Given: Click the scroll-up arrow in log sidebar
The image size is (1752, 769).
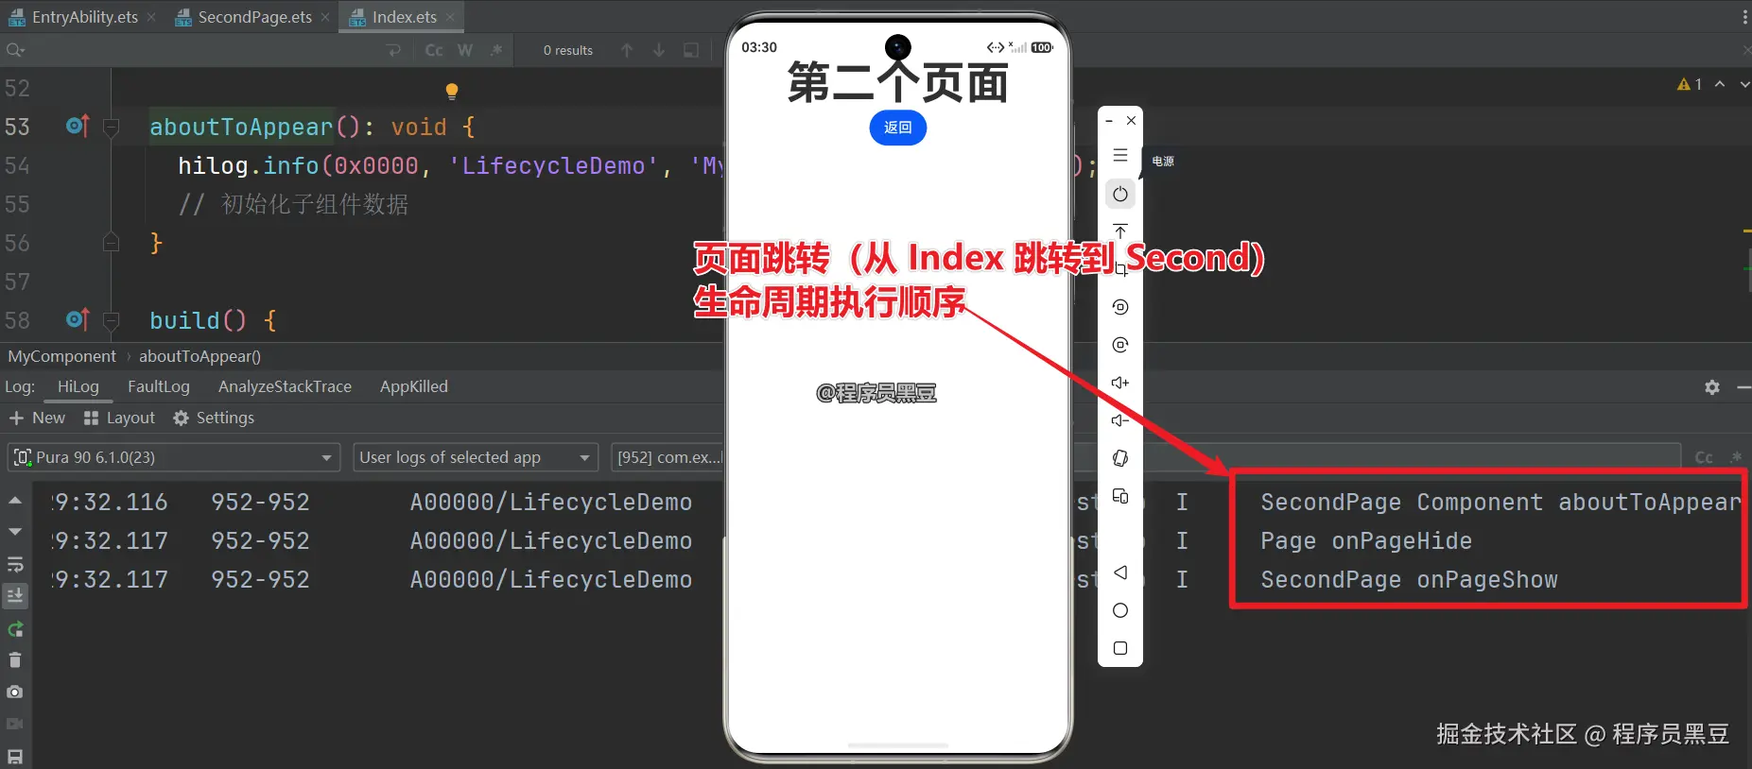Looking at the screenshot, I should click(x=15, y=500).
